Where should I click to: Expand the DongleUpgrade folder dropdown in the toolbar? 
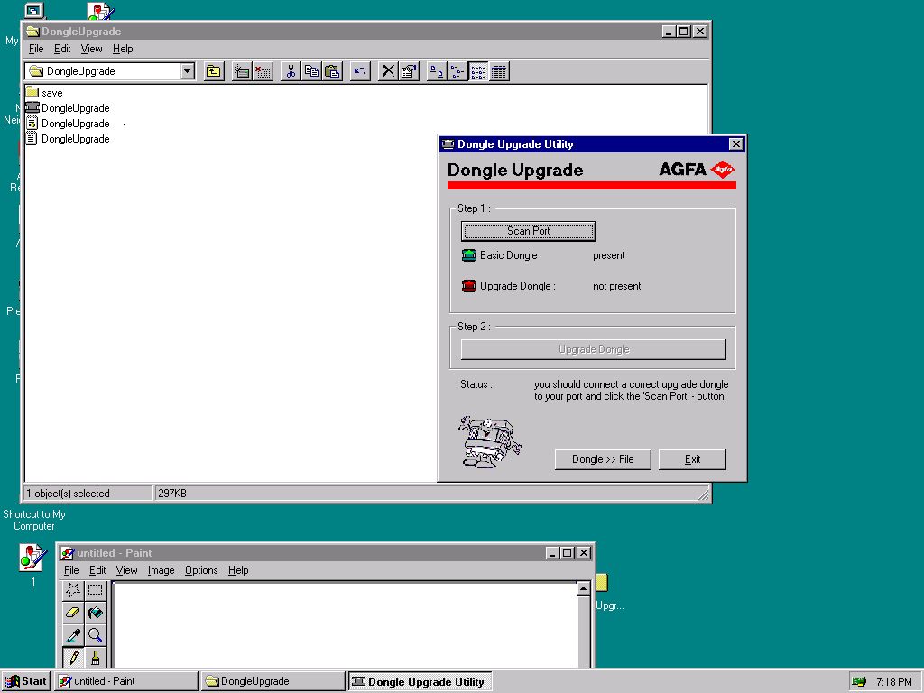pyautogui.click(x=188, y=71)
